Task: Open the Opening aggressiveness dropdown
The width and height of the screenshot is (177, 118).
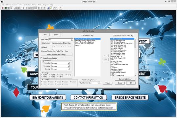Action: click(69, 69)
